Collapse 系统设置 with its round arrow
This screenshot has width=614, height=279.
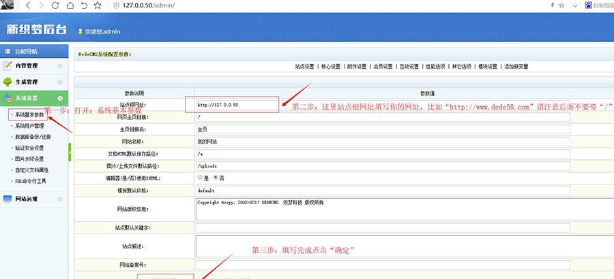[x=60, y=98]
